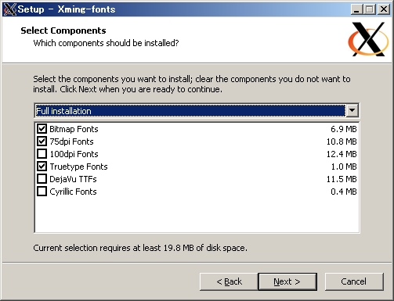Select the Cyrillic Fonts list label
This screenshot has height=301, width=394.
point(73,192)
